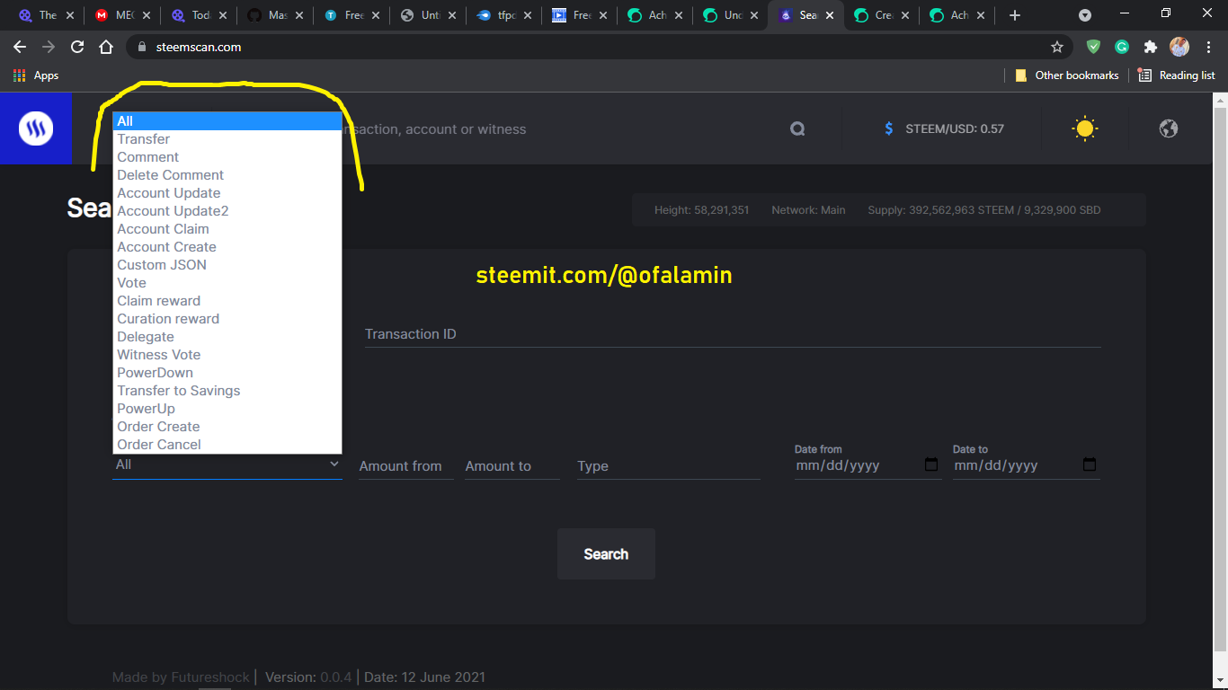1228x690 pixels.
Task: Select PowerUp option
Action: (227, 409)
